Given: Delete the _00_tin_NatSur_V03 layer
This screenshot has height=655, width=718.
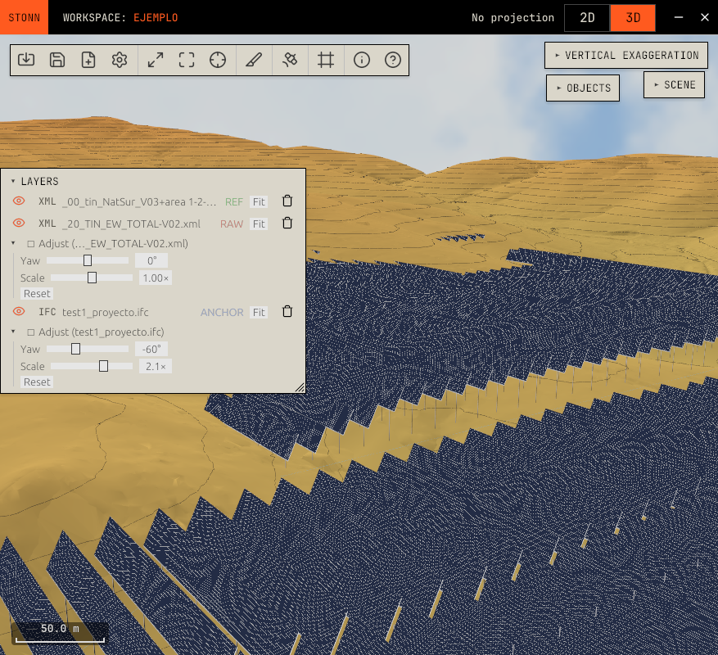Looking at the screenshot, I should [287, 201].
